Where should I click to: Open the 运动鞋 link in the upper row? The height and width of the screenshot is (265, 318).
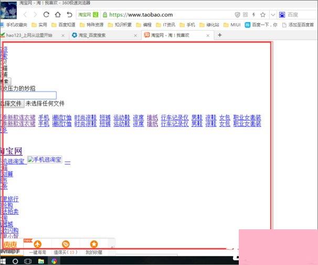[x=122, y=118]
